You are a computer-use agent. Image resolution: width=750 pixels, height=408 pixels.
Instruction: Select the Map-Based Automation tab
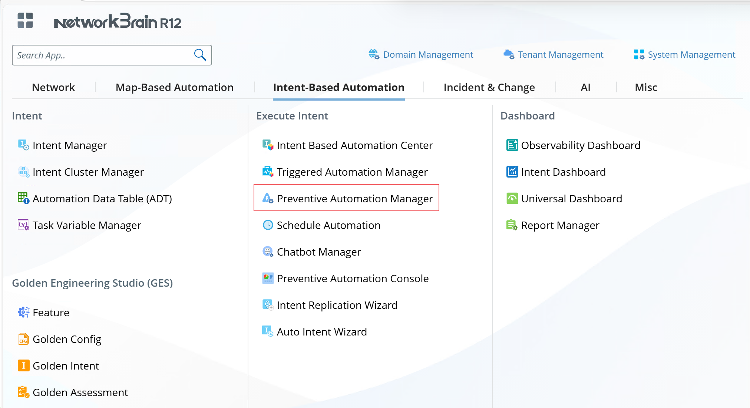(x=174, y=87)
